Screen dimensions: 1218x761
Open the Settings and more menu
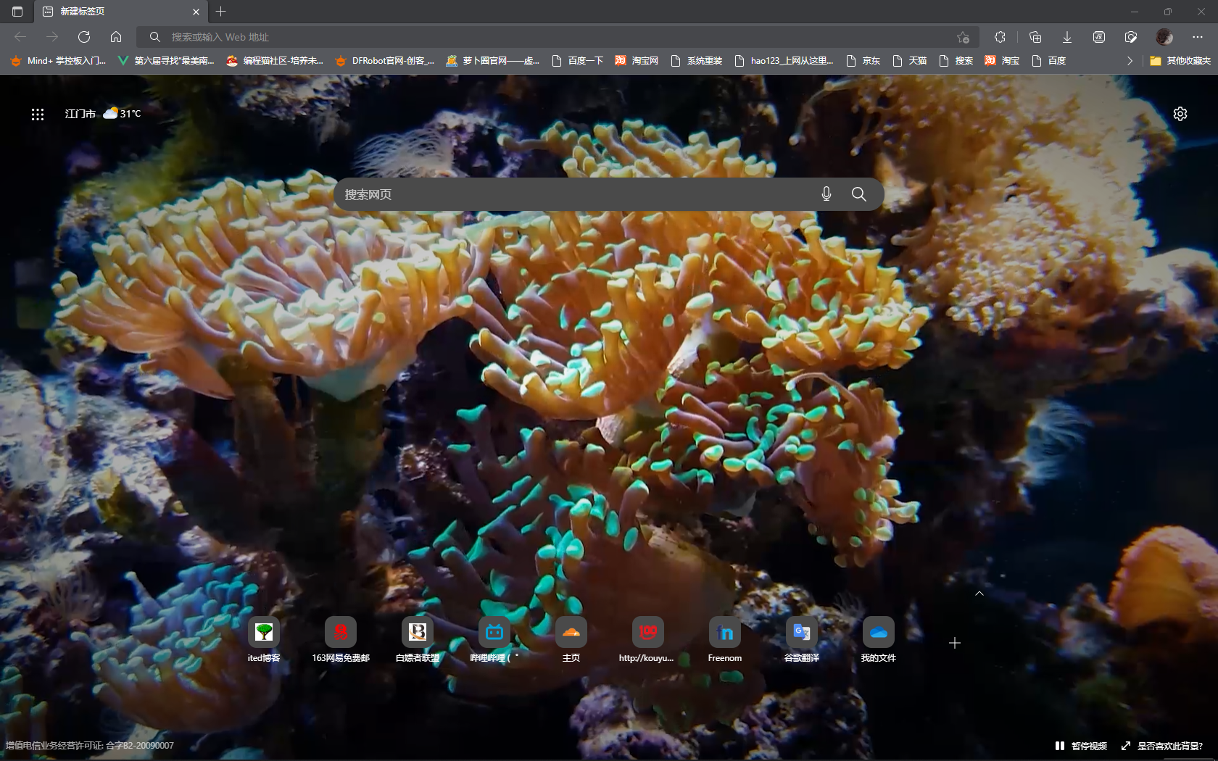click(1197, 37)
